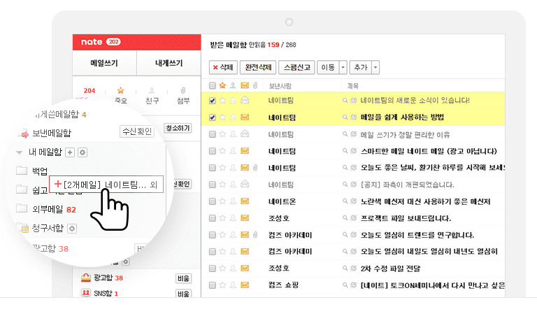Click magnifier icon beside '메일 쓰기가 정말 편리한 이유'
Viewport: 537px width, 309px height.
[345, 134]
